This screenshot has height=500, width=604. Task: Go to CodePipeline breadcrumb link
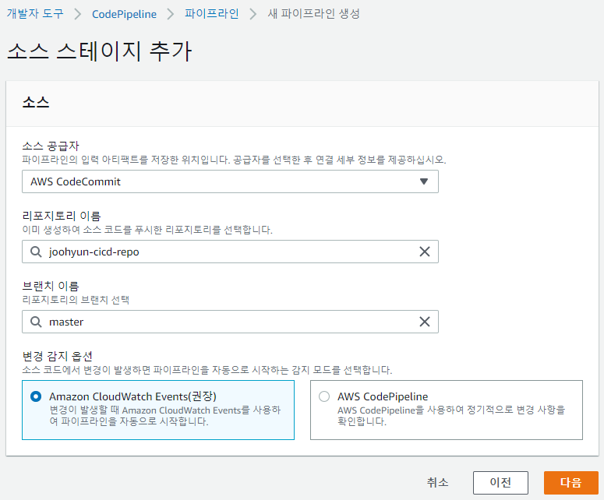point(124,14)
